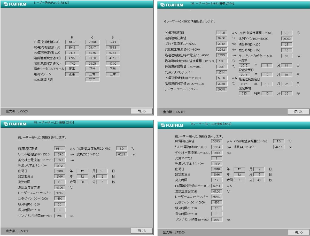The width and height of the screenshot is (310, 236).
Task: Select G laser 温調温度初期値 field 39.00
Action: [222, 38]
